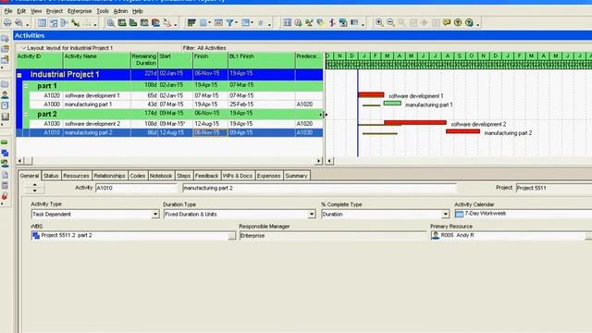Click next activity down arrow stepper
Image resolution: width=592 pixels, height=333 pixels.
[35, 191]
